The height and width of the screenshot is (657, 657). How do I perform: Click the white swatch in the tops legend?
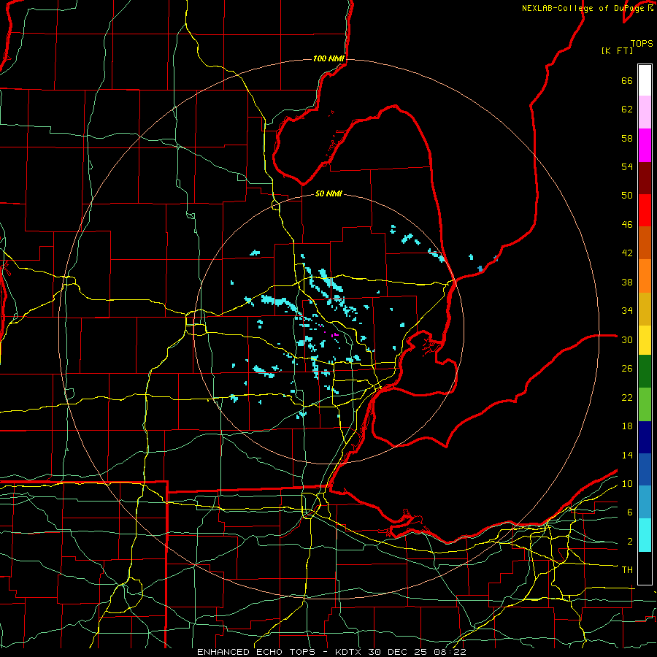pyautogui.click(x=645, y=80)
